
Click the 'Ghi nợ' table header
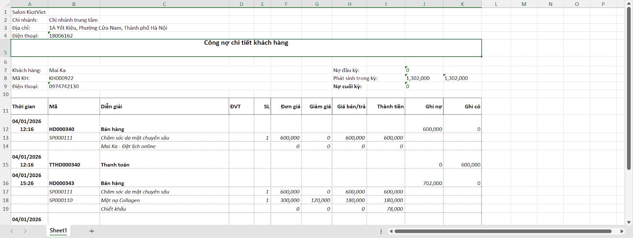tap(424, 106)
